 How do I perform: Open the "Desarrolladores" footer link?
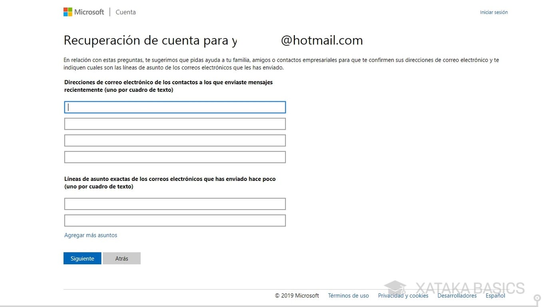tap(457, 295)
